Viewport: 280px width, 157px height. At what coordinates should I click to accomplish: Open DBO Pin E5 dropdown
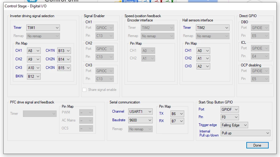[260, 36]
